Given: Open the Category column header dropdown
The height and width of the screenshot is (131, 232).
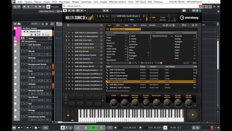Looking at the screenshot, I should (116, 33).
